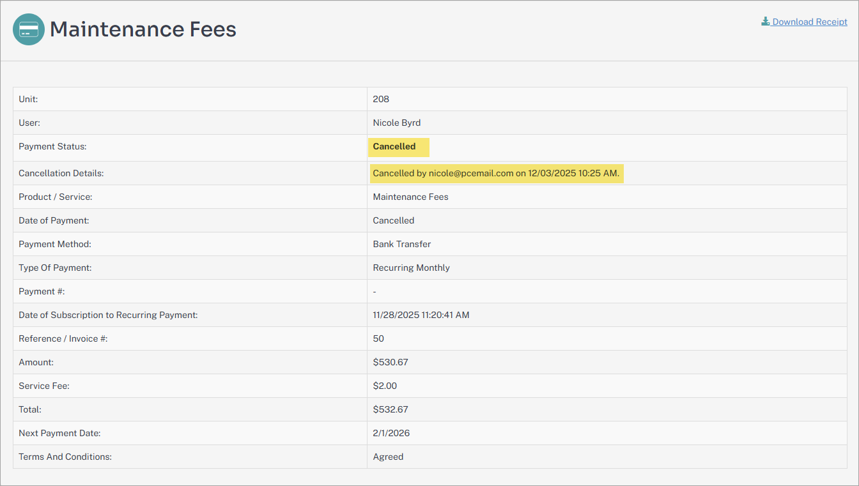Click the subscription date 11/28/2025 11:20:41 AM
Image resolution: width=859 pixels, height=486 pixels.
(x=421, y=315)
